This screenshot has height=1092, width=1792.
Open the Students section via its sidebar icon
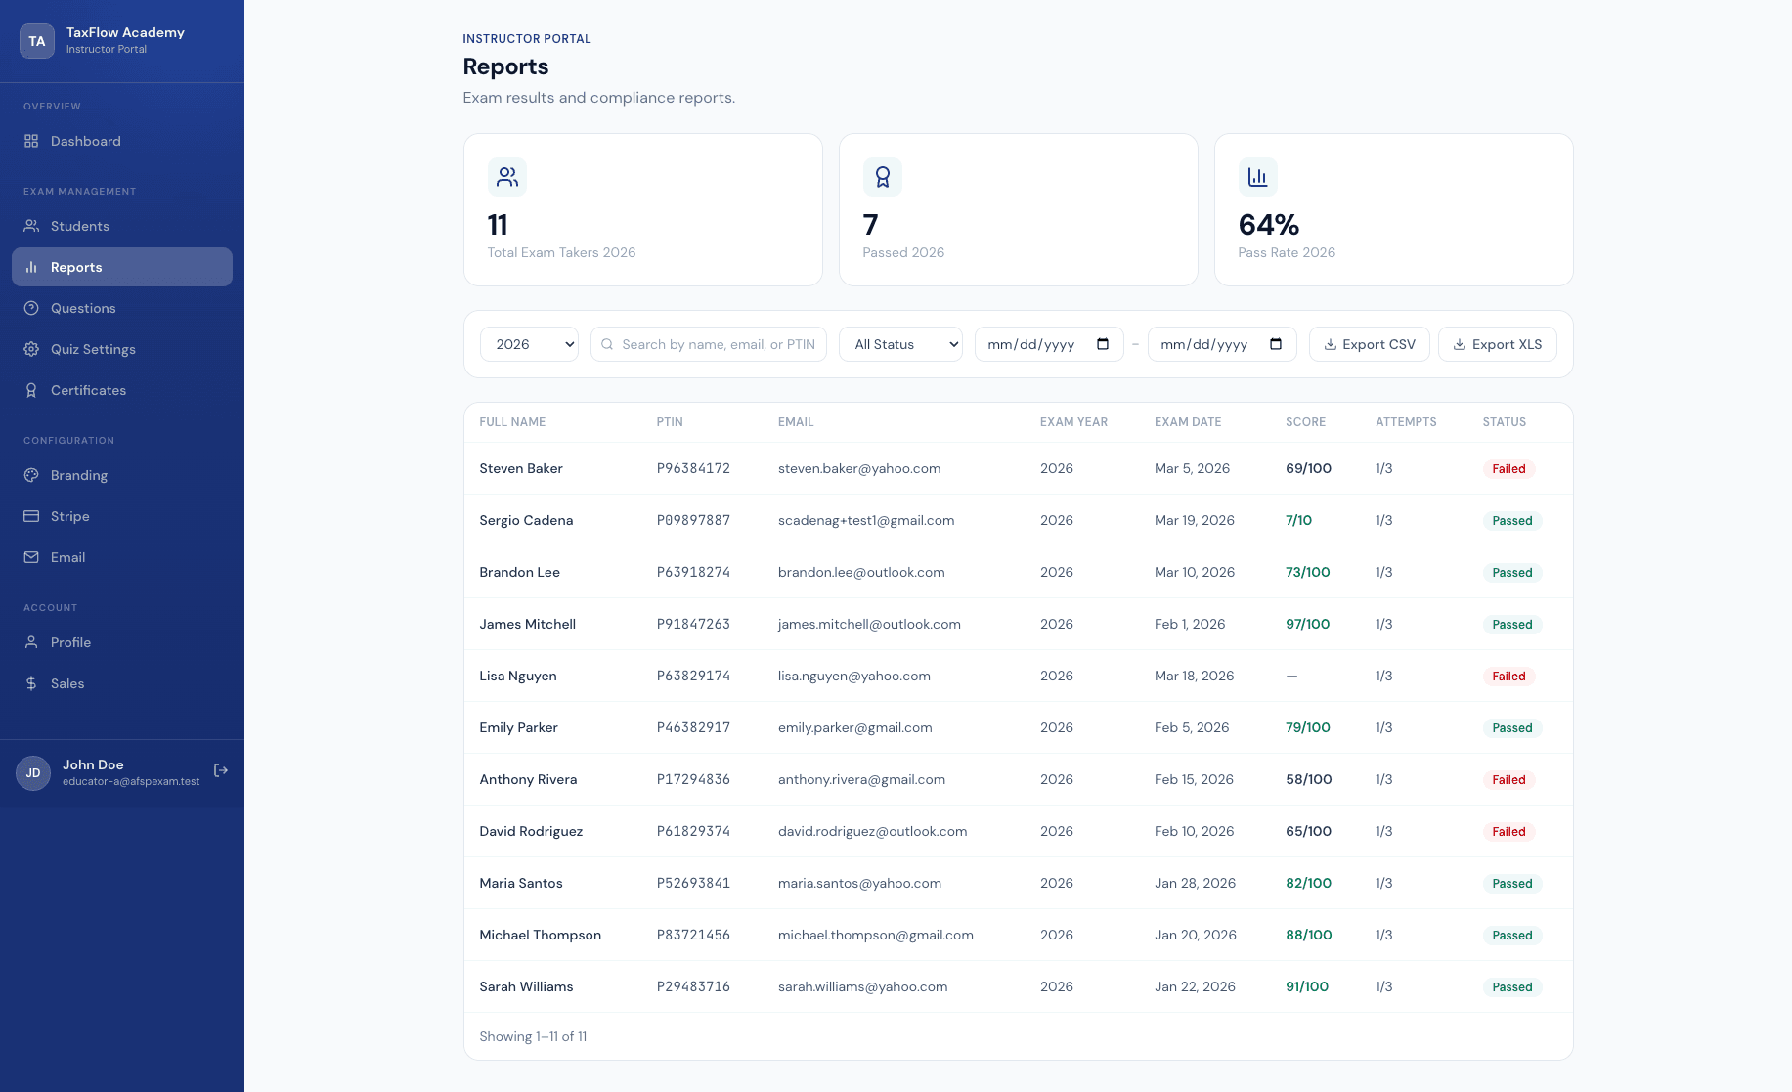click(x=30, y=226)
